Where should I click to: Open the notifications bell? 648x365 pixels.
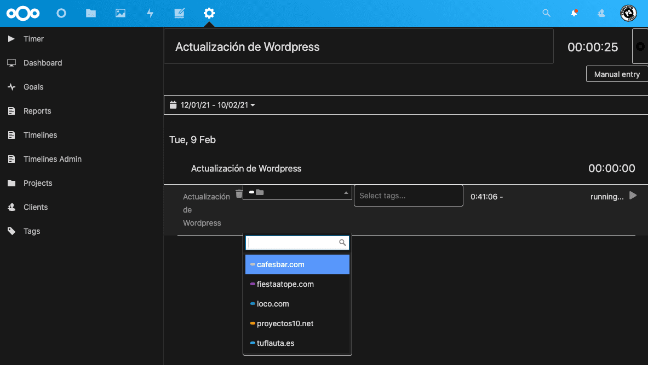574,13
